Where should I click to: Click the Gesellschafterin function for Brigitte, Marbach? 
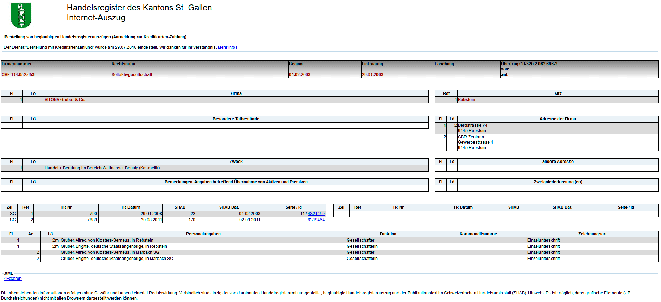(x=362, y=259)
